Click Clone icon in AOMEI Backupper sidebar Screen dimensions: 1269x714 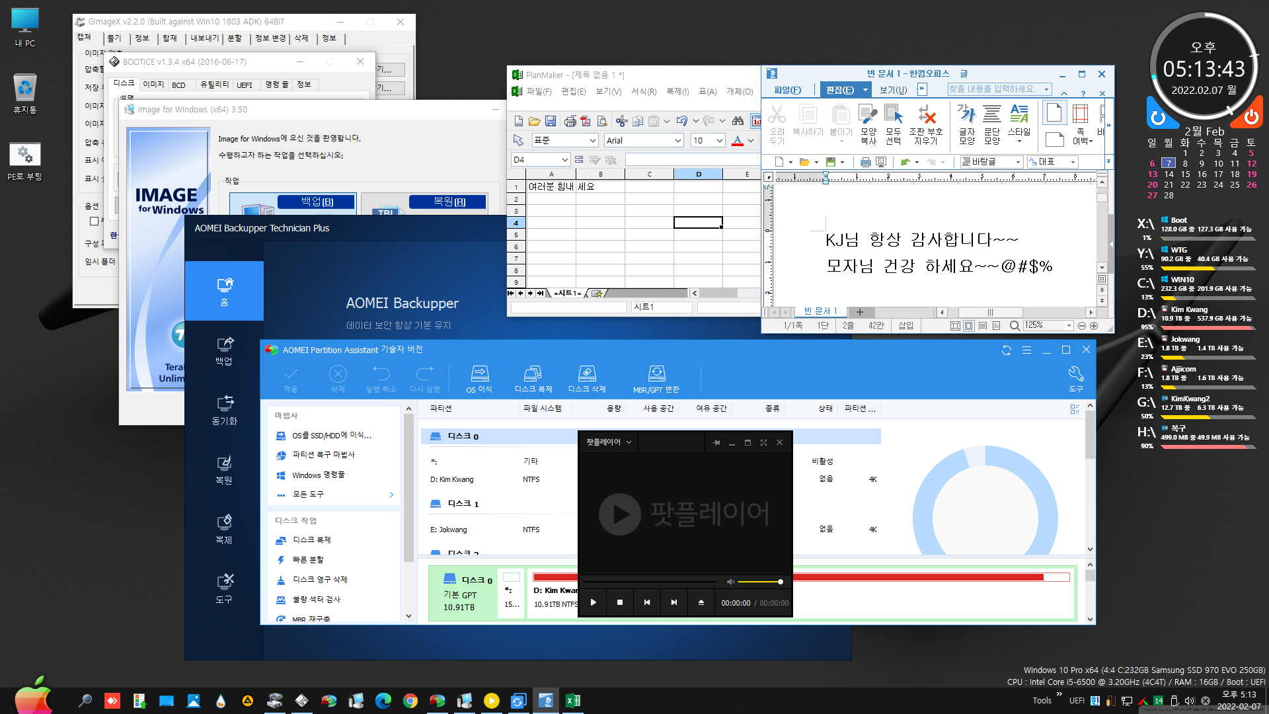click(224, 529)
